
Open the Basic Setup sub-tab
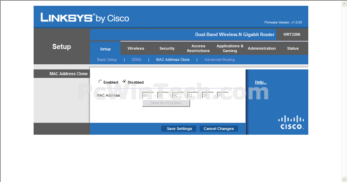[107, 60]
